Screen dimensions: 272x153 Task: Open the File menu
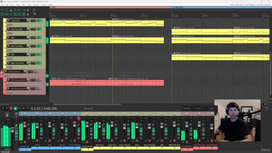tap(2, 5)
